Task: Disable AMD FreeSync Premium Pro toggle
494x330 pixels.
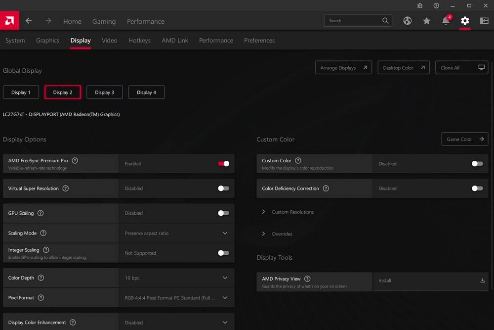Action: pos(224,164)
